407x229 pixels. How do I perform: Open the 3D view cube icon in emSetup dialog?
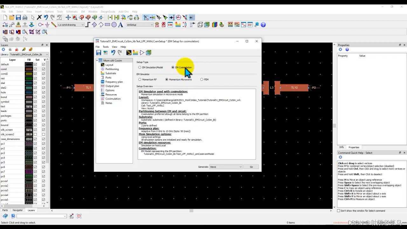(x=148, y=52)
